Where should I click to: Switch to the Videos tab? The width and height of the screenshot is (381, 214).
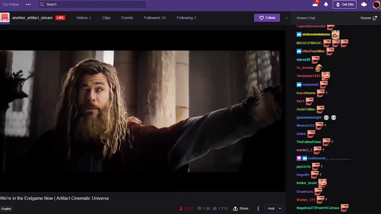[83, 18]
